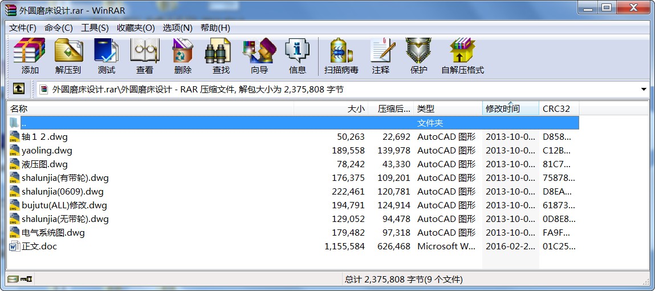Click the dwg icon of yaoling.dwg
Viewport: 655px width, 291px height.
15,150
